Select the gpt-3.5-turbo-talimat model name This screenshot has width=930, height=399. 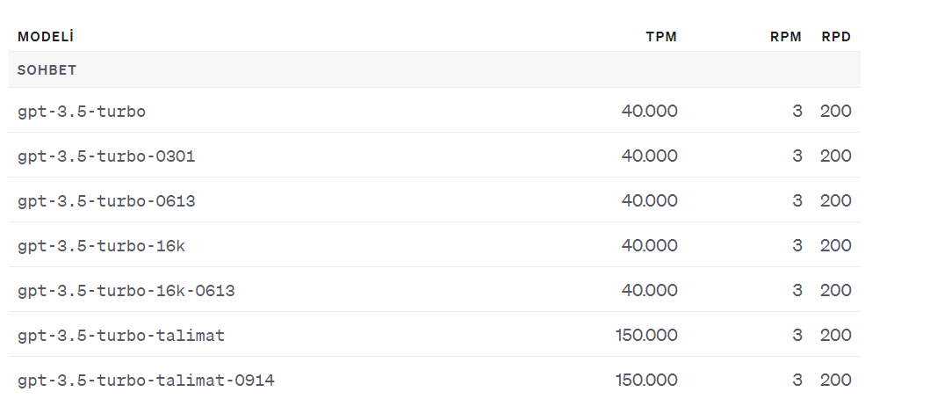pos(121,336)
